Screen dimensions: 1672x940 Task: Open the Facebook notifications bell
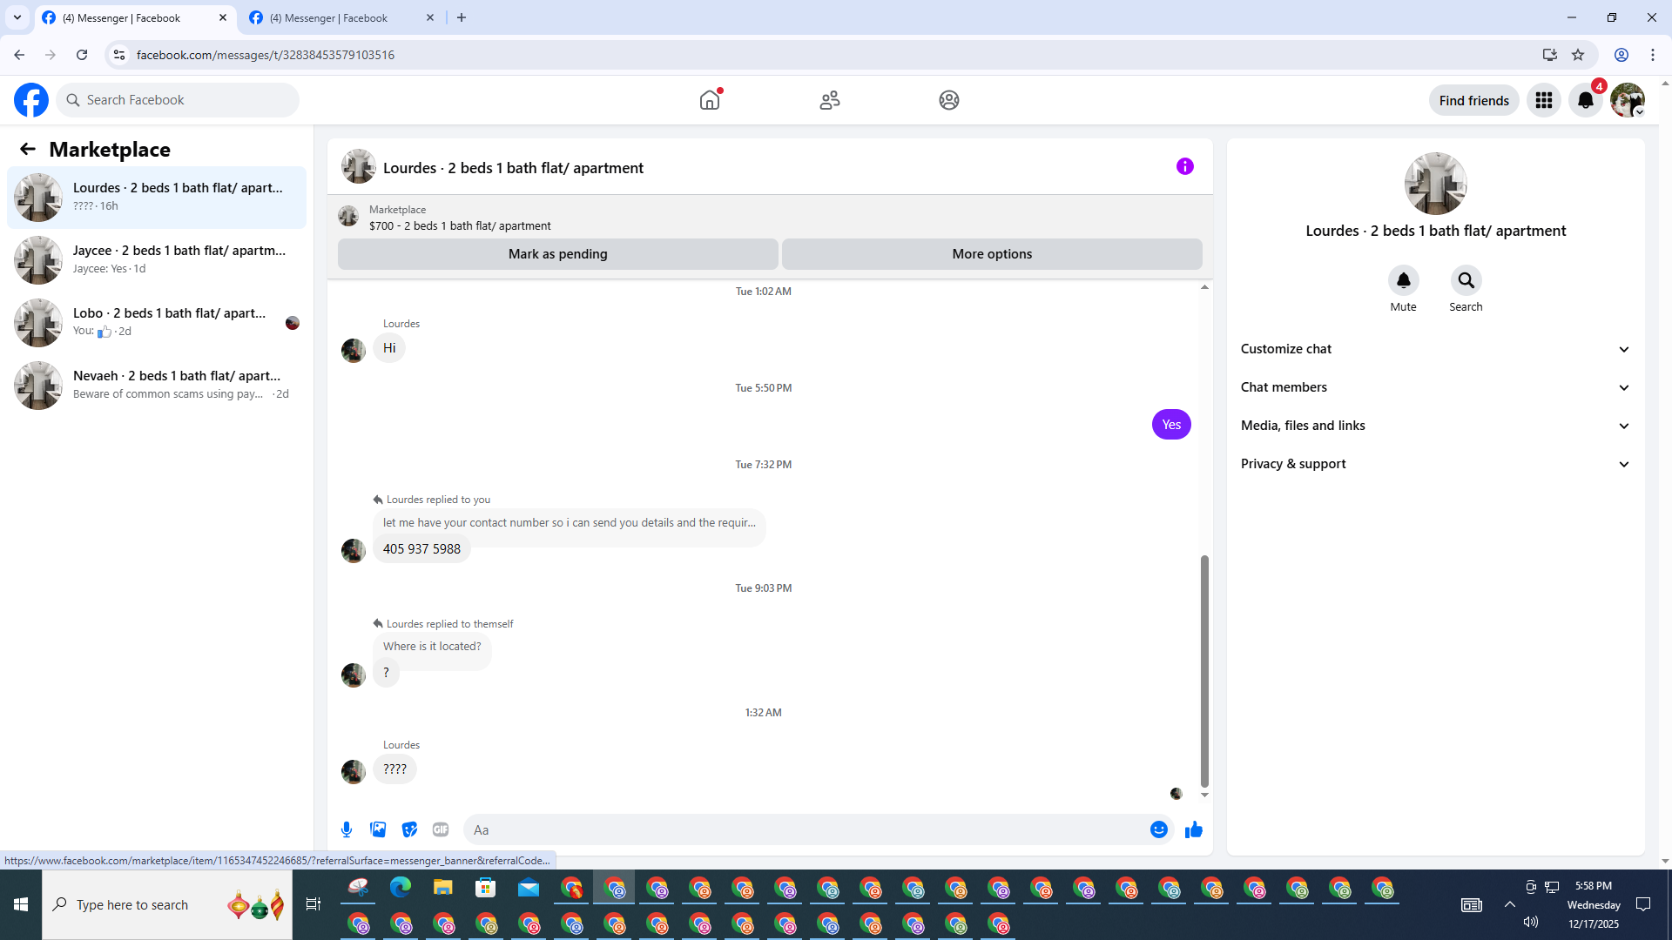click(1585, 100)
